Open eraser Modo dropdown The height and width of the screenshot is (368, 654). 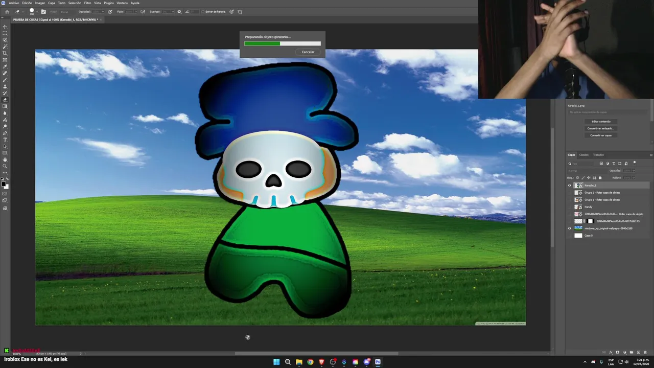[68, 12]
